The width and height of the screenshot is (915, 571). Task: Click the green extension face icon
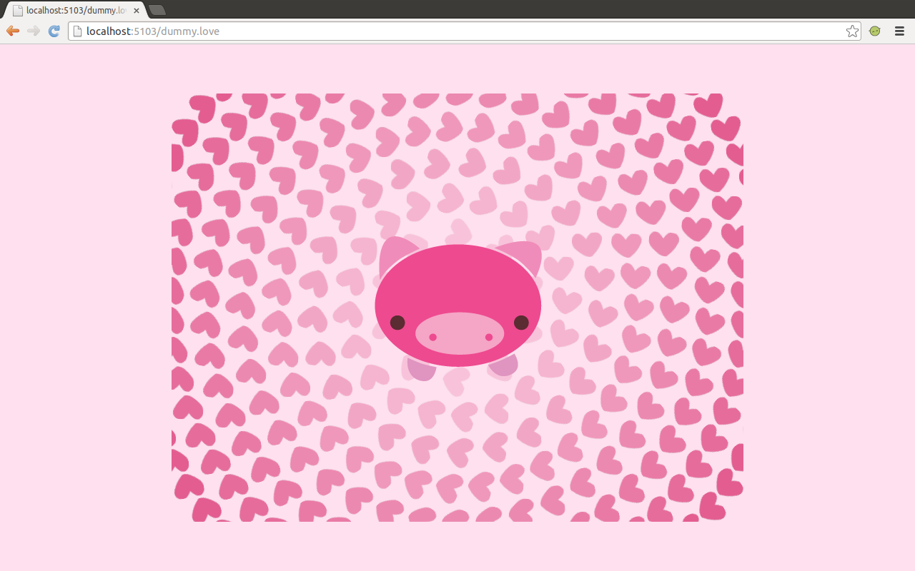[x=874, y=31]
